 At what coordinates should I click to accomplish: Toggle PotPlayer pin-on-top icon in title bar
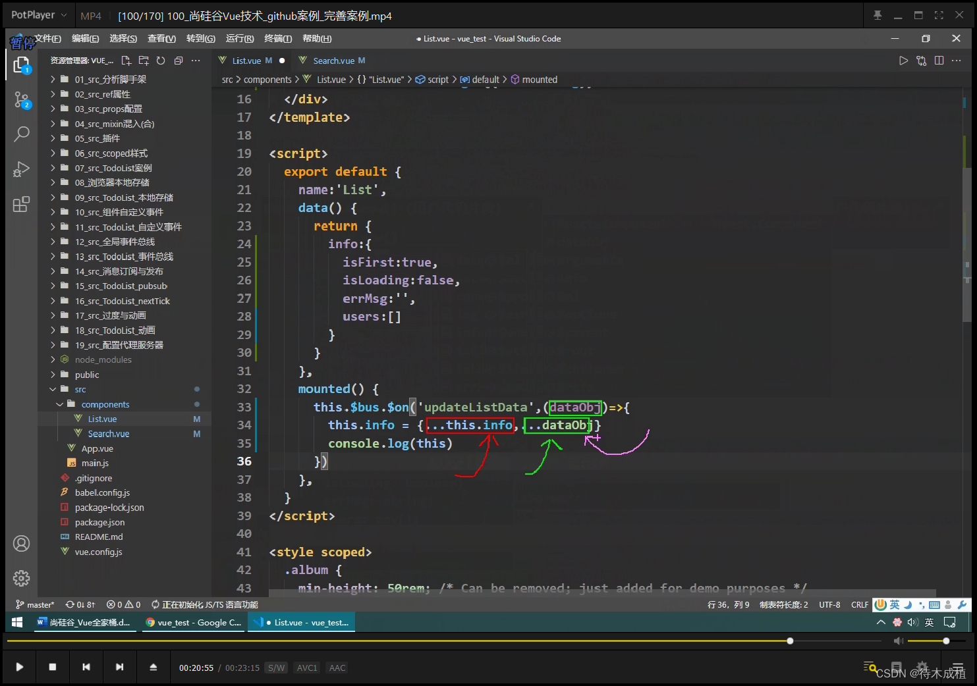click(x=878, y=15)
